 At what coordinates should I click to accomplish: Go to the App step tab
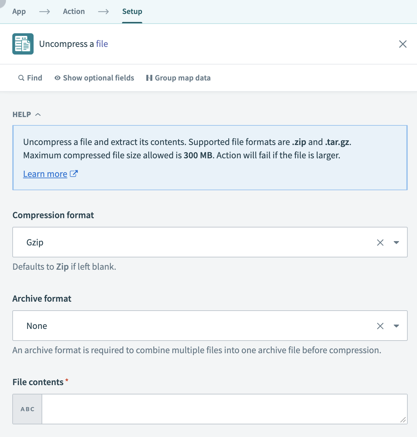(19, 11)
